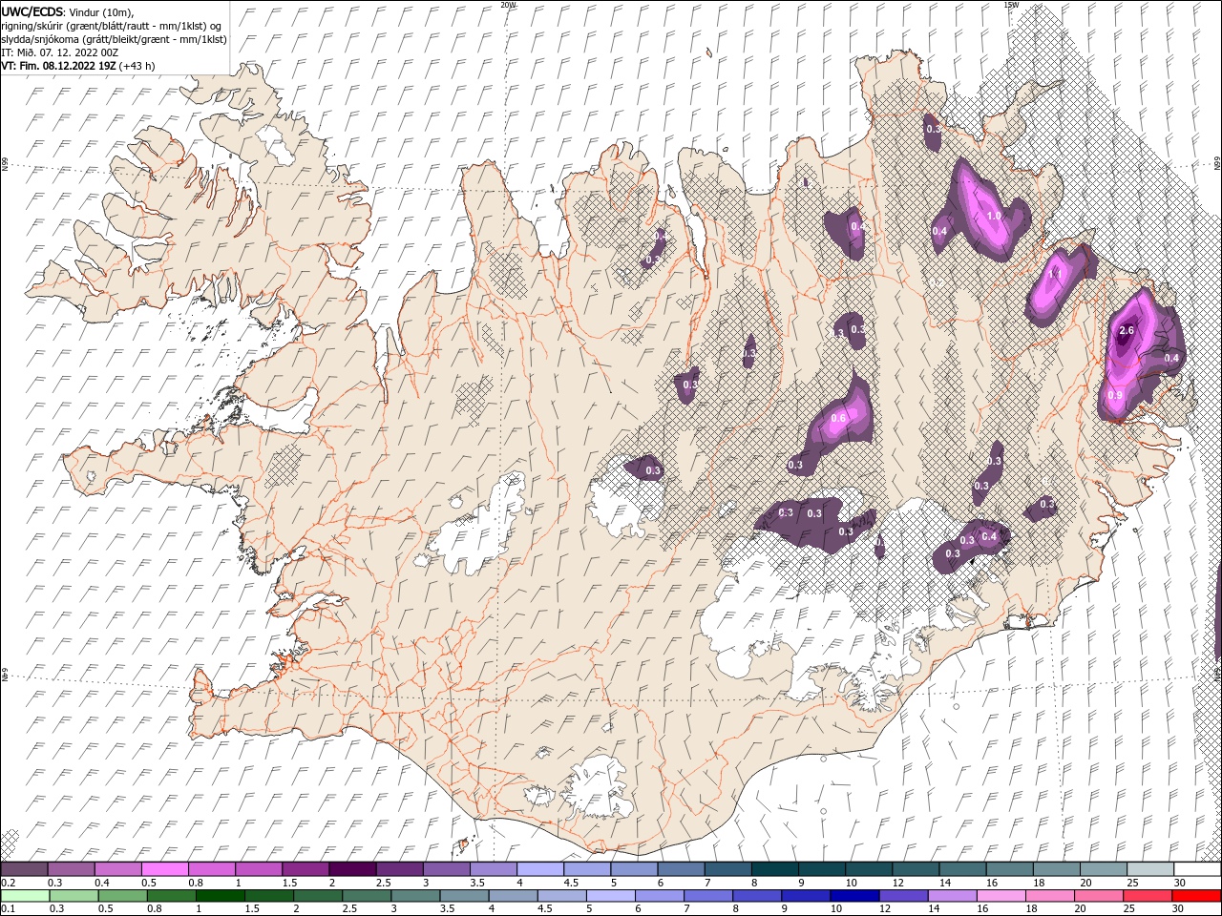
Task: Pick the grey-purple 0.2–0.3 snow swatch
Action: [x=24, y=869]
